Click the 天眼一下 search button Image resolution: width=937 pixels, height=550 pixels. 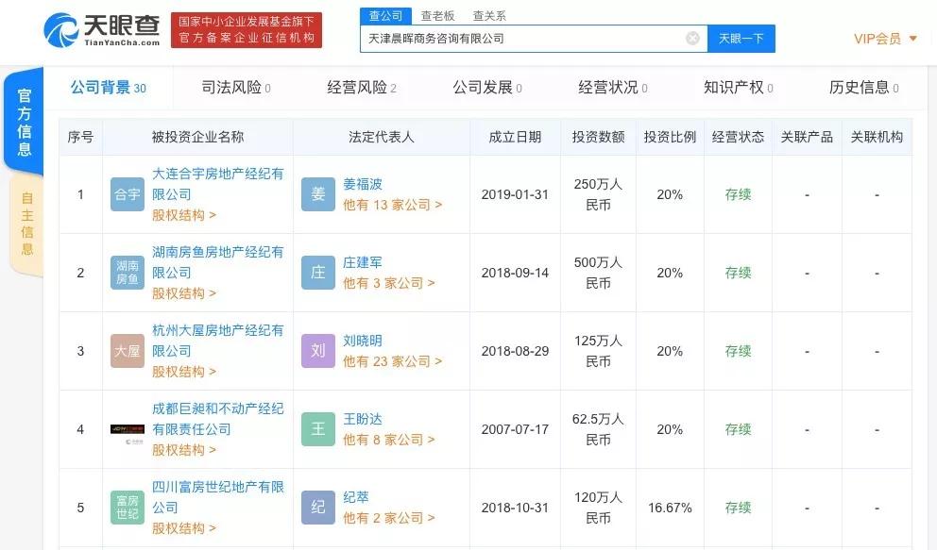pyautogui.click(x=741, y=39)
